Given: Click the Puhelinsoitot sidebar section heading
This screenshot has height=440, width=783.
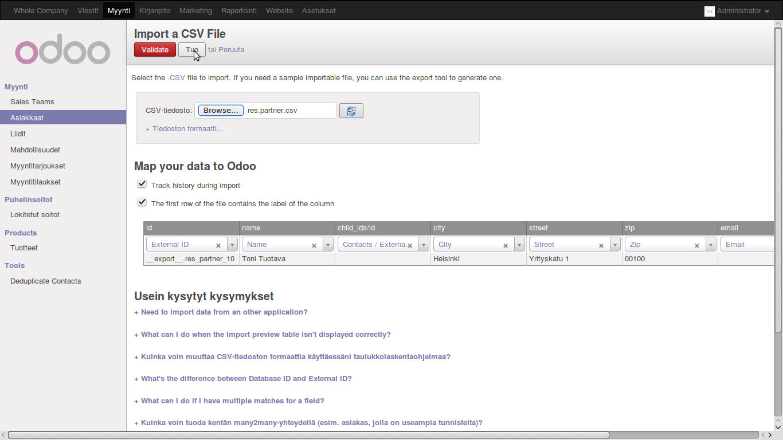Looking at the screenshot, I should pos(29,200).
